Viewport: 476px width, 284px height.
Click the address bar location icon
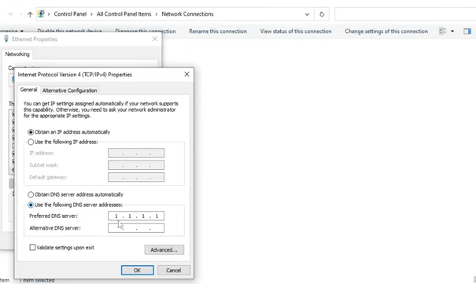click(41, 14)
